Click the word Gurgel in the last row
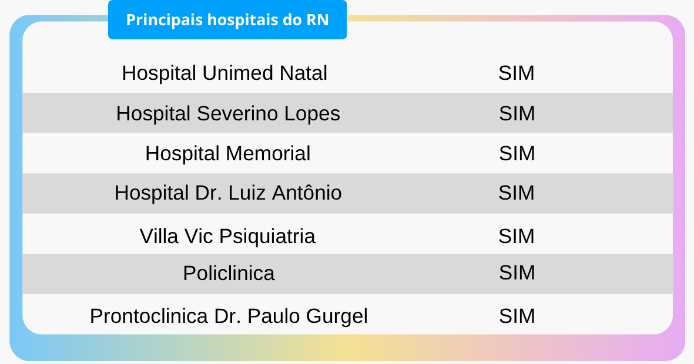Viewport: 694px width, 364px height. click(x=337, y=316)
